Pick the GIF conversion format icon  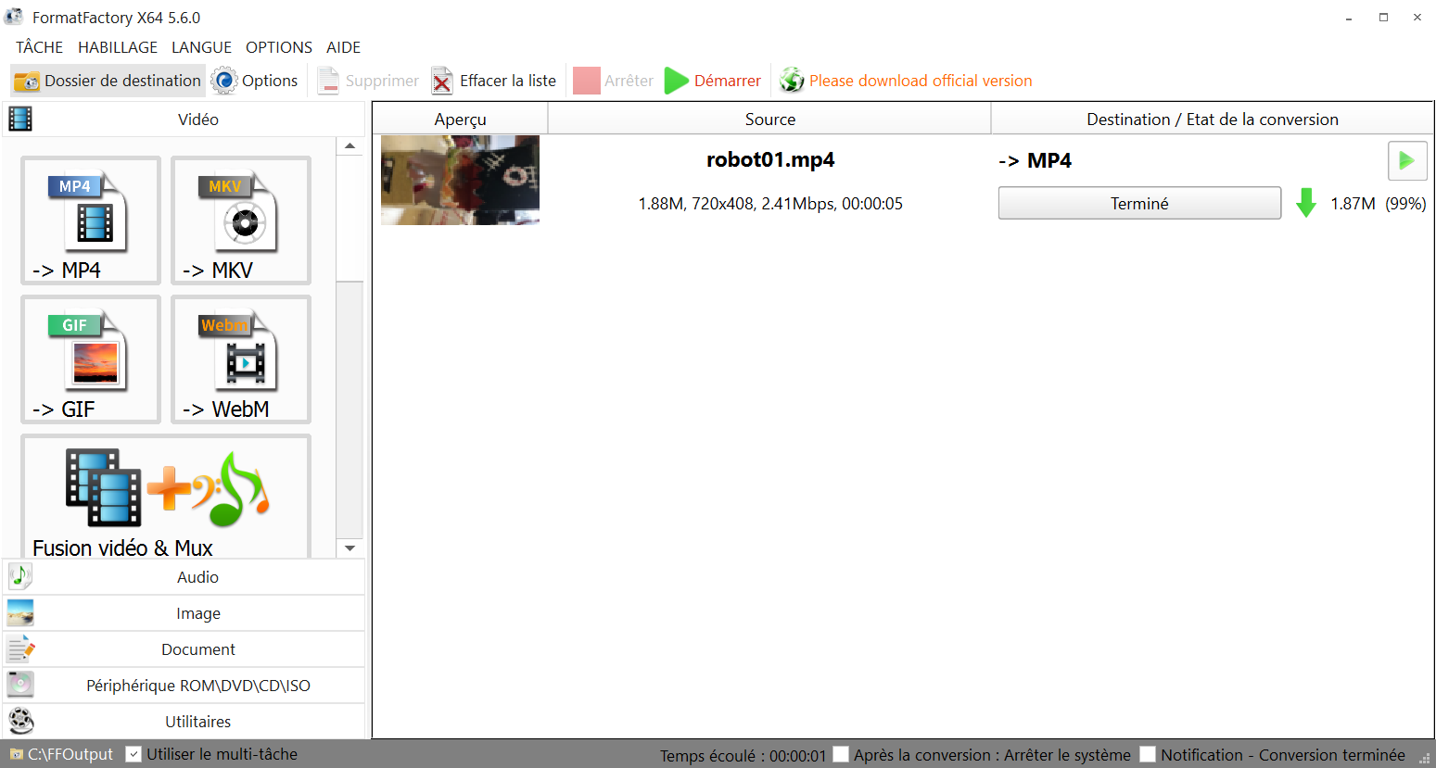pos(90,359)
